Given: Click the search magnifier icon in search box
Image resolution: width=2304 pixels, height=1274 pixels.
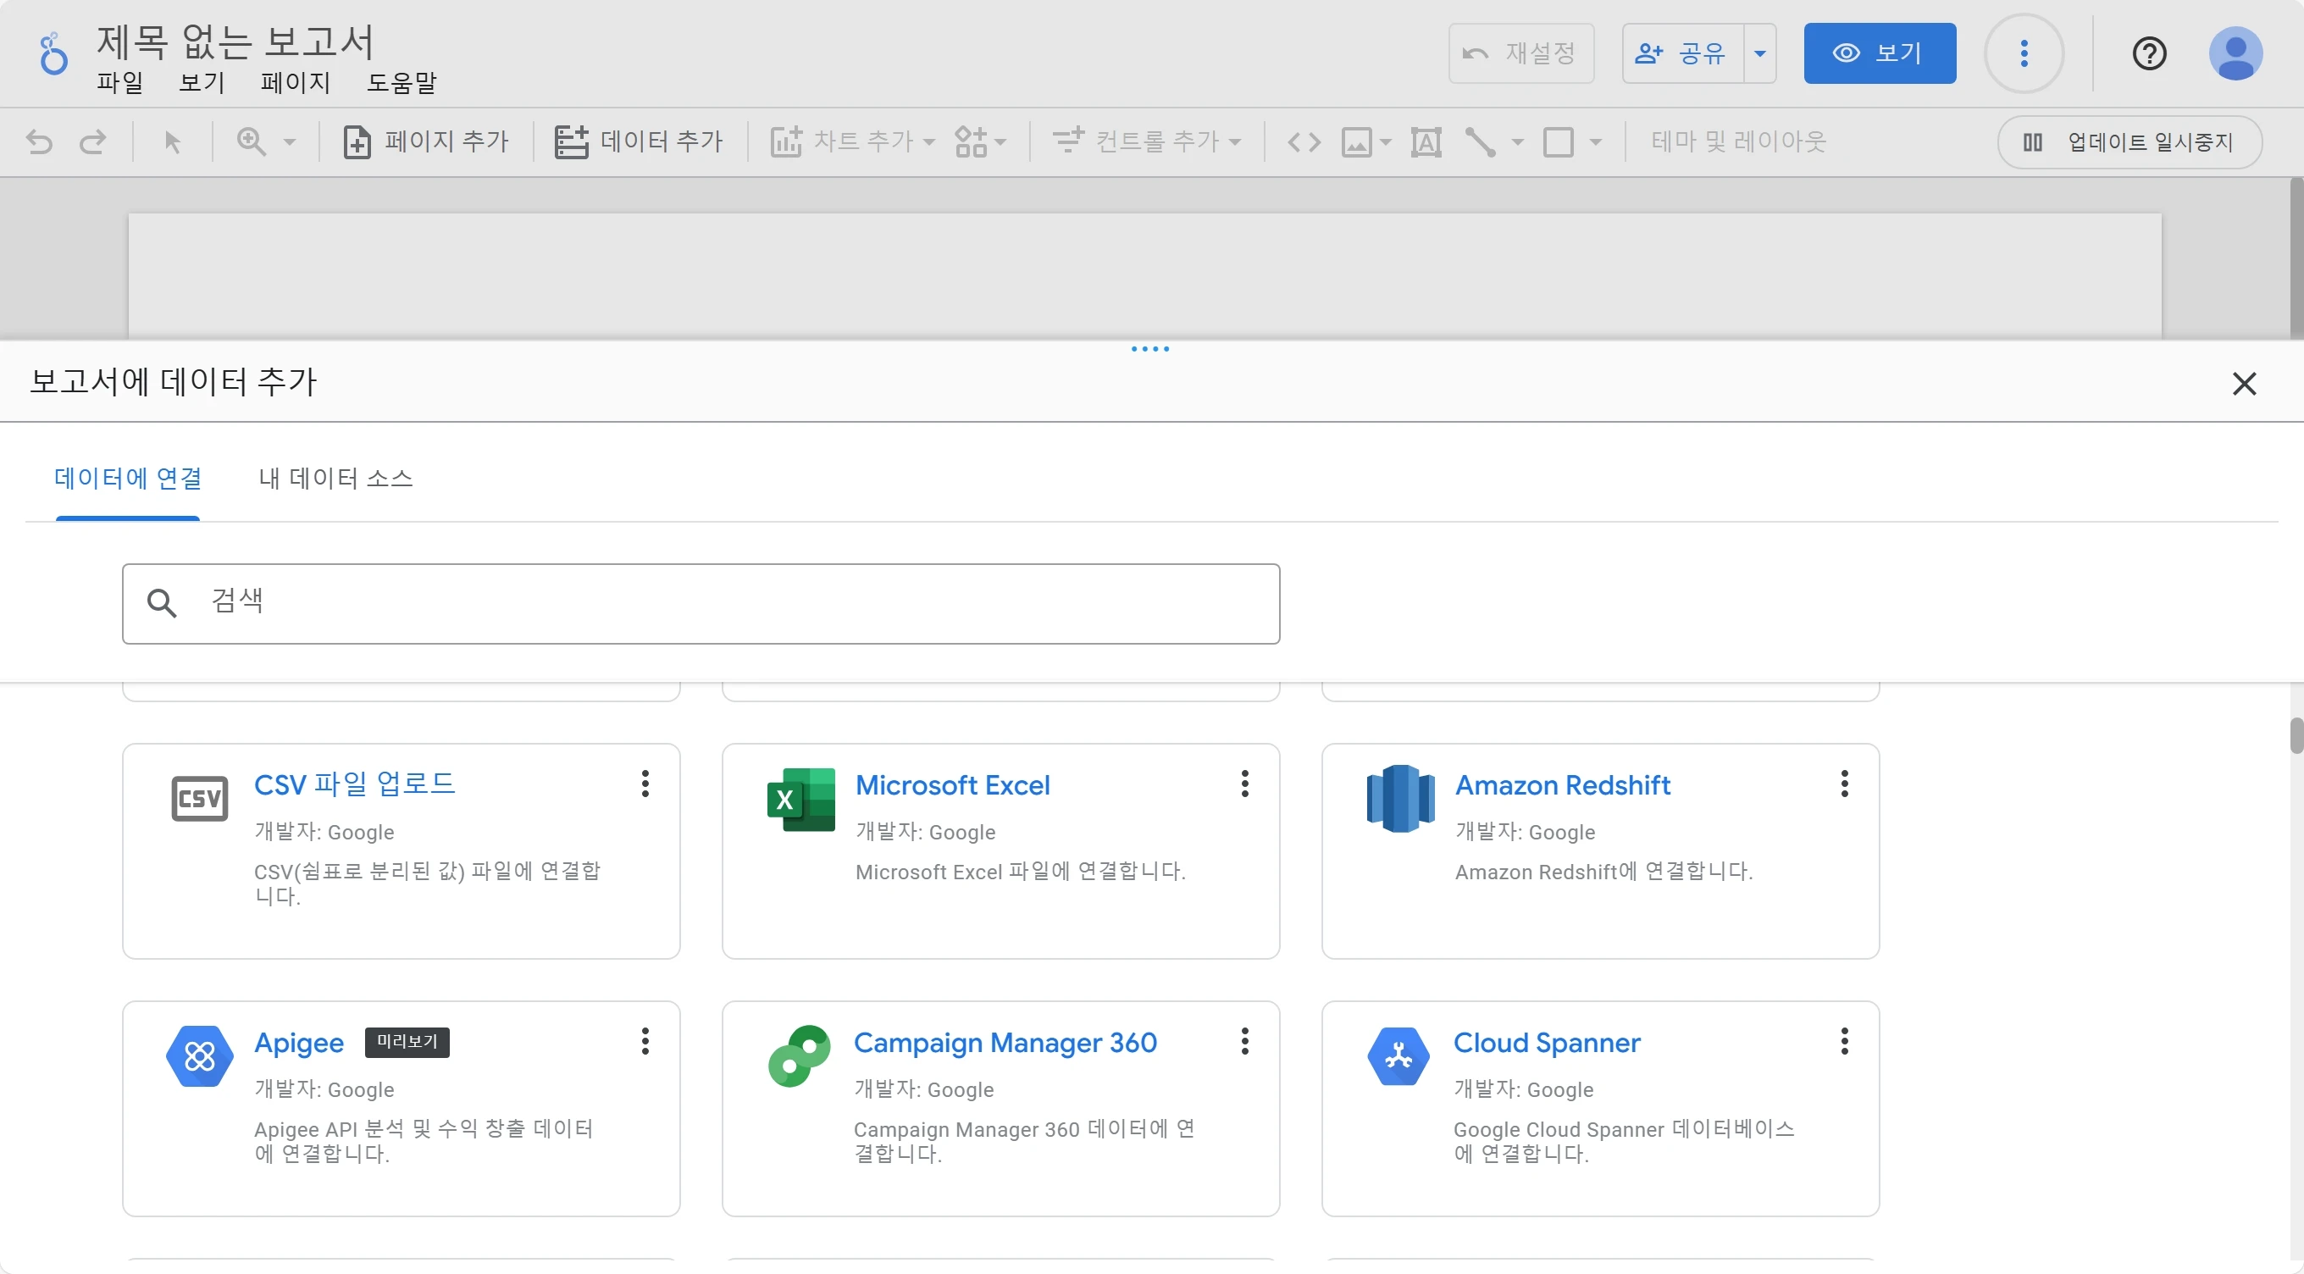Looking at the screenshot, I should point(161,603).
